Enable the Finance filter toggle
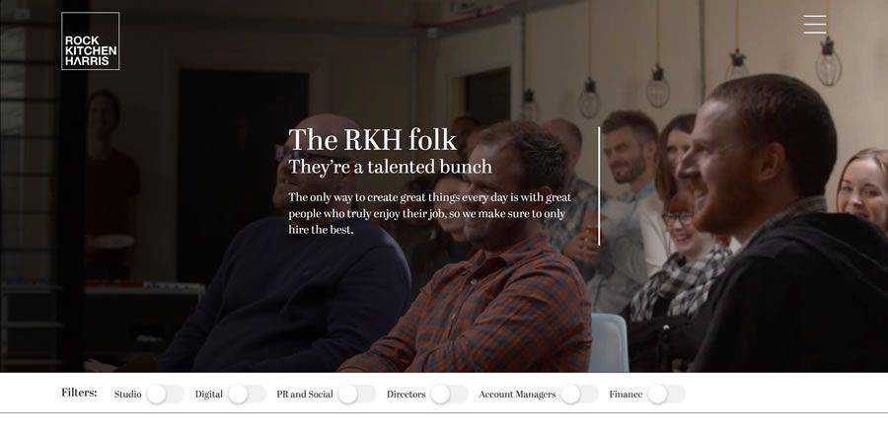 click(666, 395)
